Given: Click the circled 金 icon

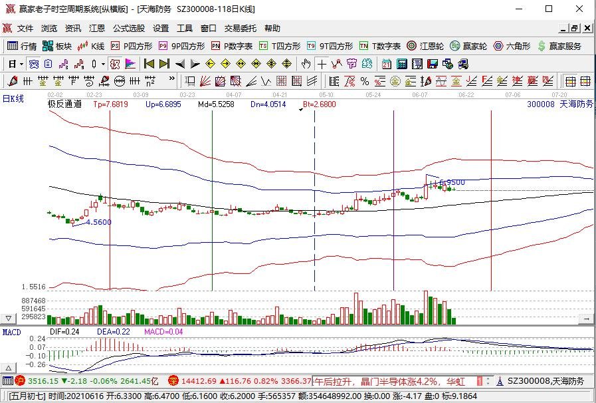Looking at the screenshot, I should [x=395, y=81].
